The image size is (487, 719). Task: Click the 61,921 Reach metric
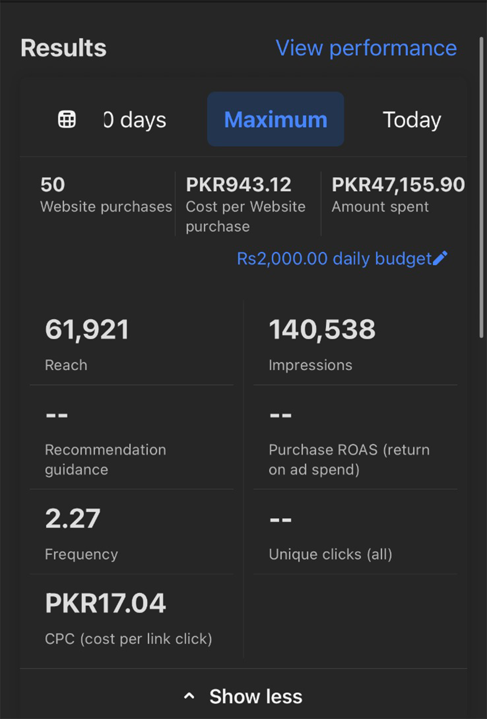tap(87, 343)
